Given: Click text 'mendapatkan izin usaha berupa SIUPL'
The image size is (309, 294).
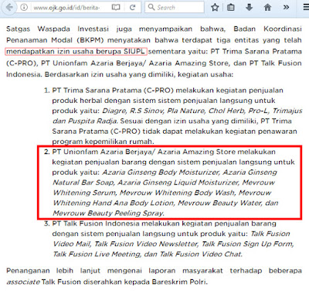Looking at the screenshot, I should (x=76, y=52).
